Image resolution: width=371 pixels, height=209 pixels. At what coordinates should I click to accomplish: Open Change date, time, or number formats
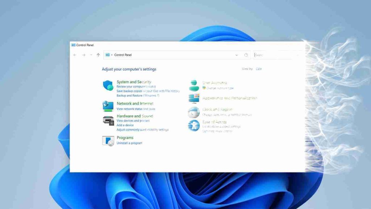227,115
